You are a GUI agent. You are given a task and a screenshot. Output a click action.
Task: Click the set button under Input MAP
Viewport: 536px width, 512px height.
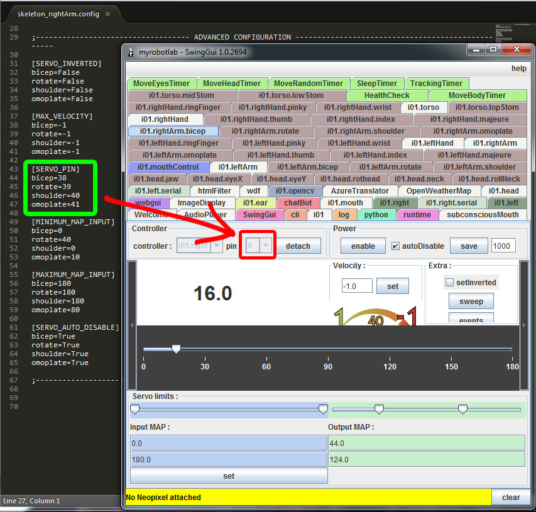[x=229, y=476]
